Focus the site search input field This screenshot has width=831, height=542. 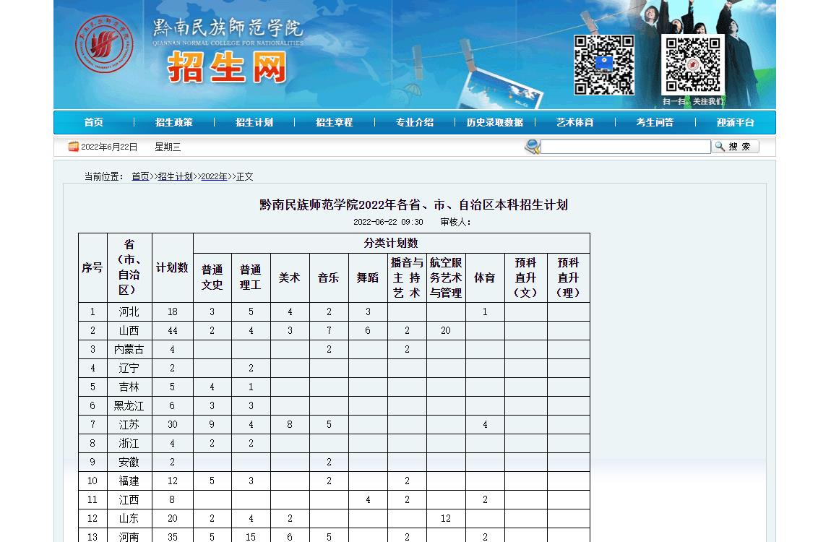pyautogui.click(x=625, y=147)
